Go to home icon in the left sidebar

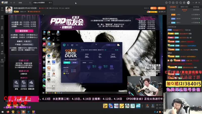tap(2, 28)
